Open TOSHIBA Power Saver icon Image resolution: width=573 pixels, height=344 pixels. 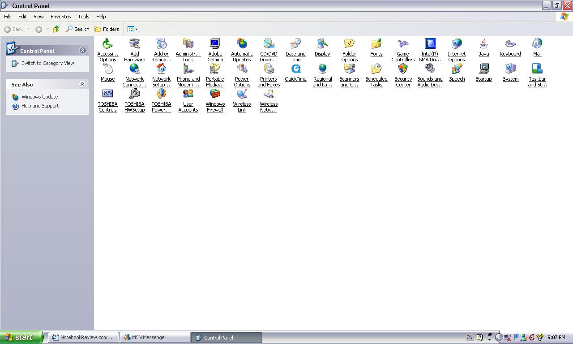coord(161,94)
